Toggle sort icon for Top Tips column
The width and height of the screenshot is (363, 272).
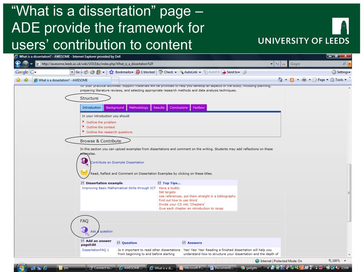point(160,183)
